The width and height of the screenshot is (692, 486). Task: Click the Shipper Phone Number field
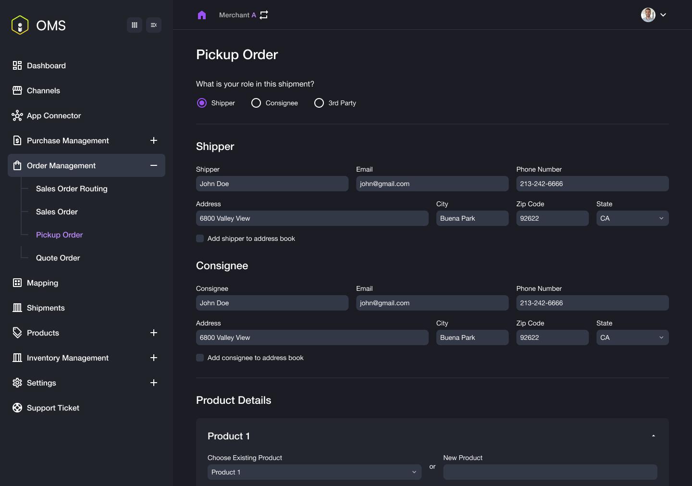coord(593,184)
